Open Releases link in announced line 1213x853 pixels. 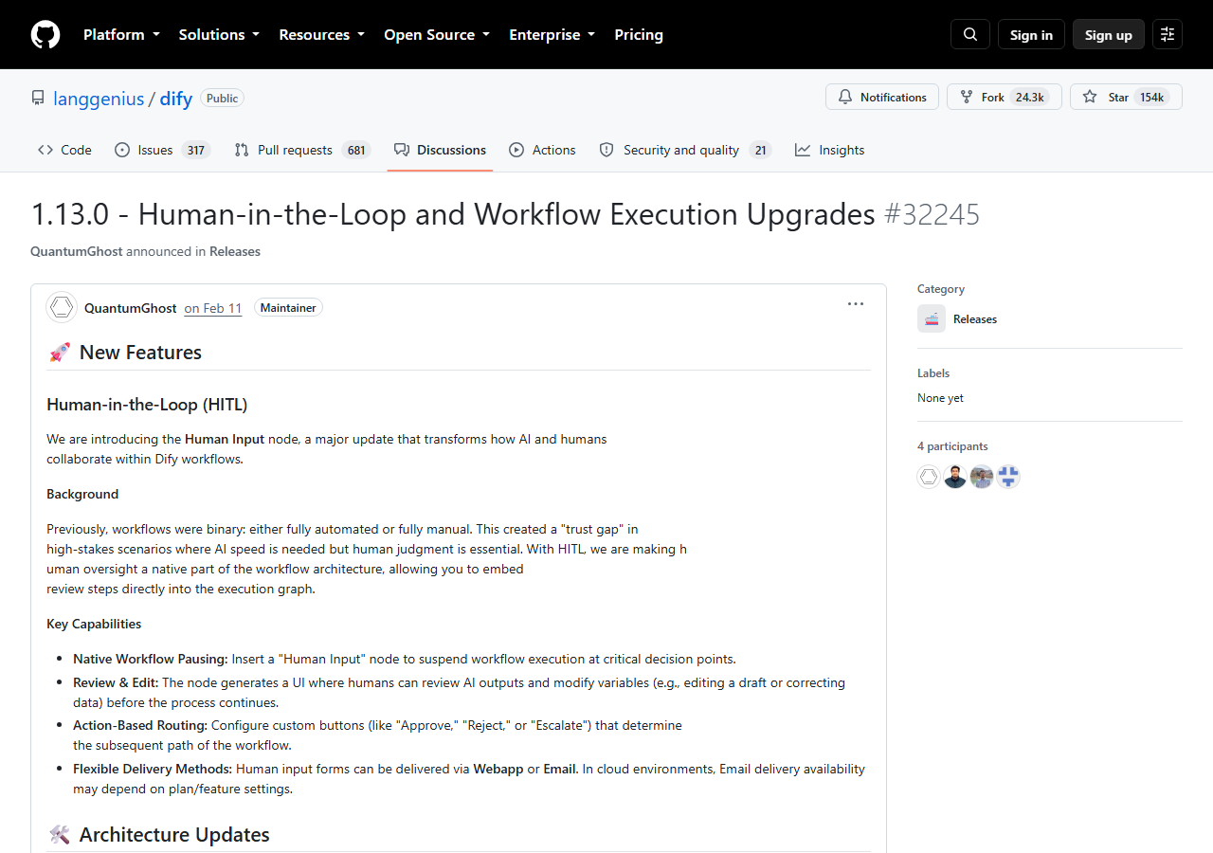pos(235,251)
